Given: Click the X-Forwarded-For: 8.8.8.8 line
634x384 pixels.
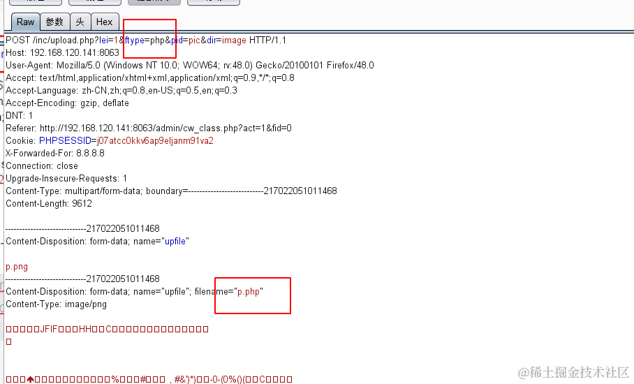Looking at the screenshot, I should [55, 153].
